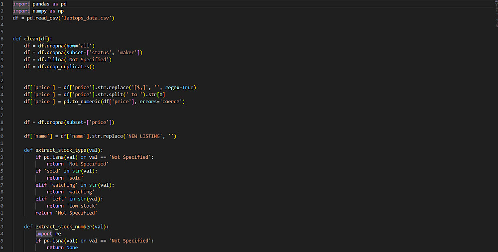
Task: Click the 'import numpy as np' line
Action: tap(38, 11)
